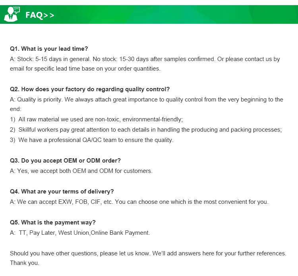Click the email for specific lead time line
Screen dimensions: 298x276
pyautogui.click(x=85, y=69)
